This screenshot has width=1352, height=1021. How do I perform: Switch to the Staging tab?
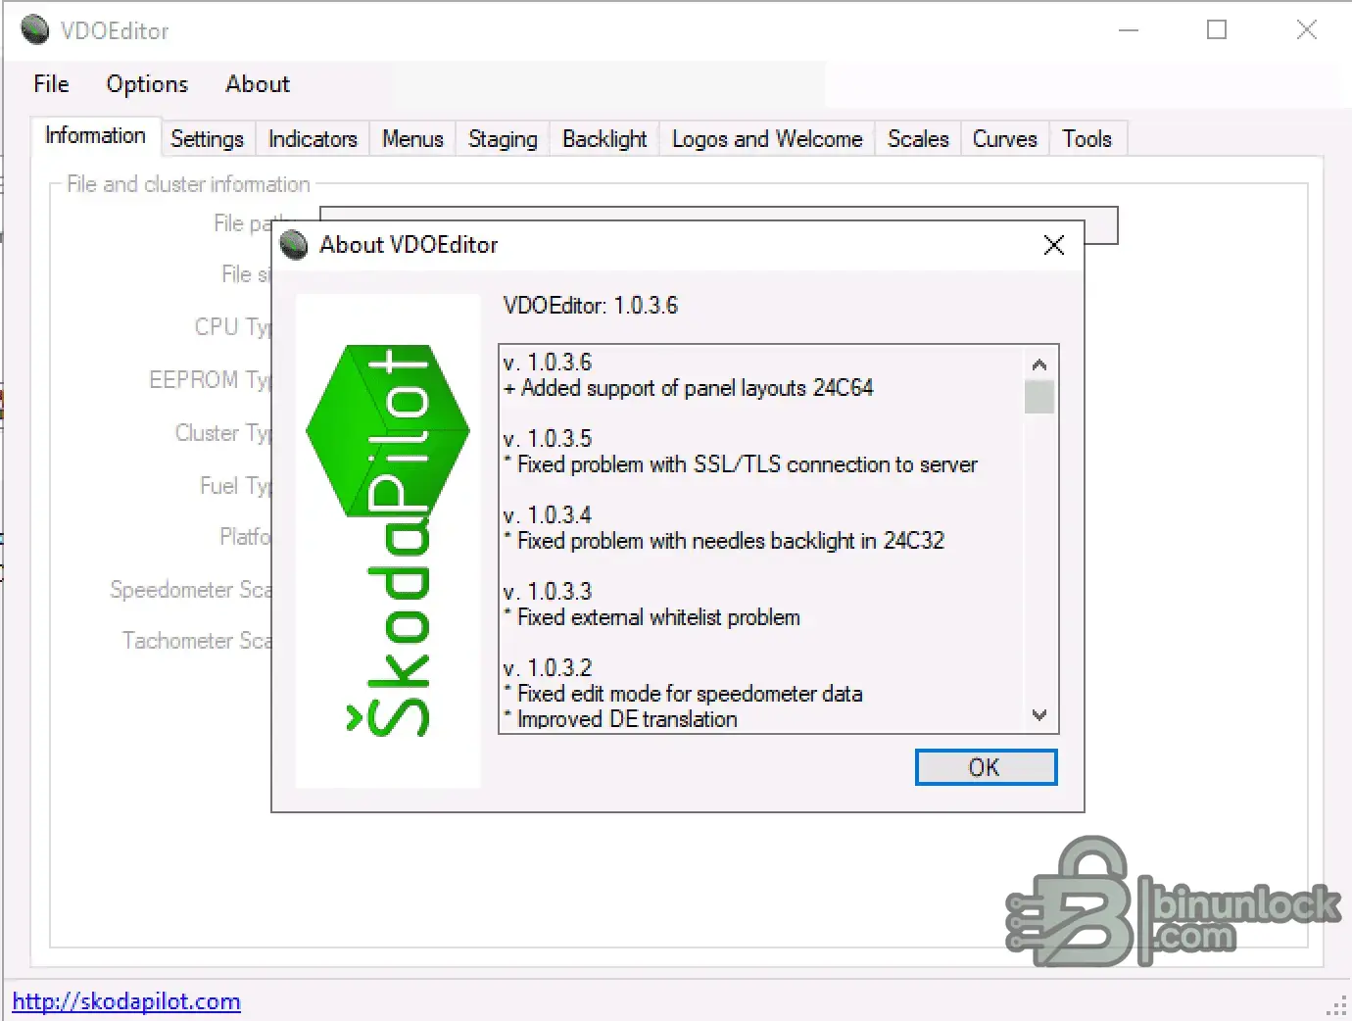[x=503, y=139]
